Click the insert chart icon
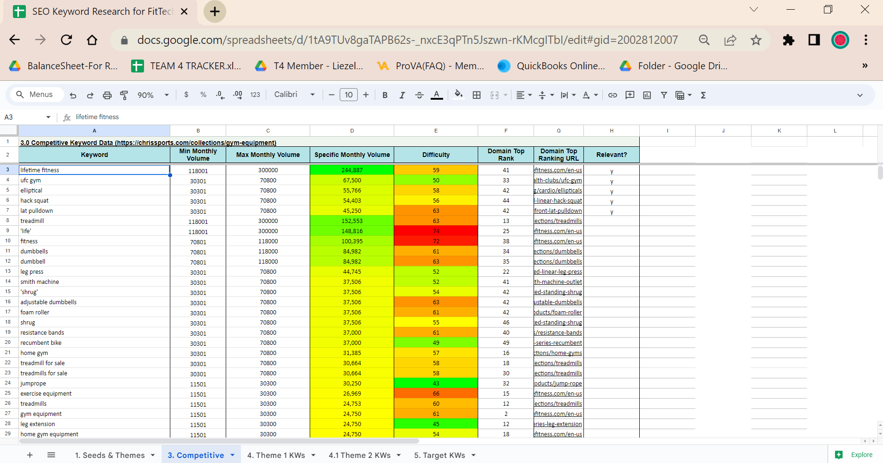Screen dimensions: 883x463 647,95
